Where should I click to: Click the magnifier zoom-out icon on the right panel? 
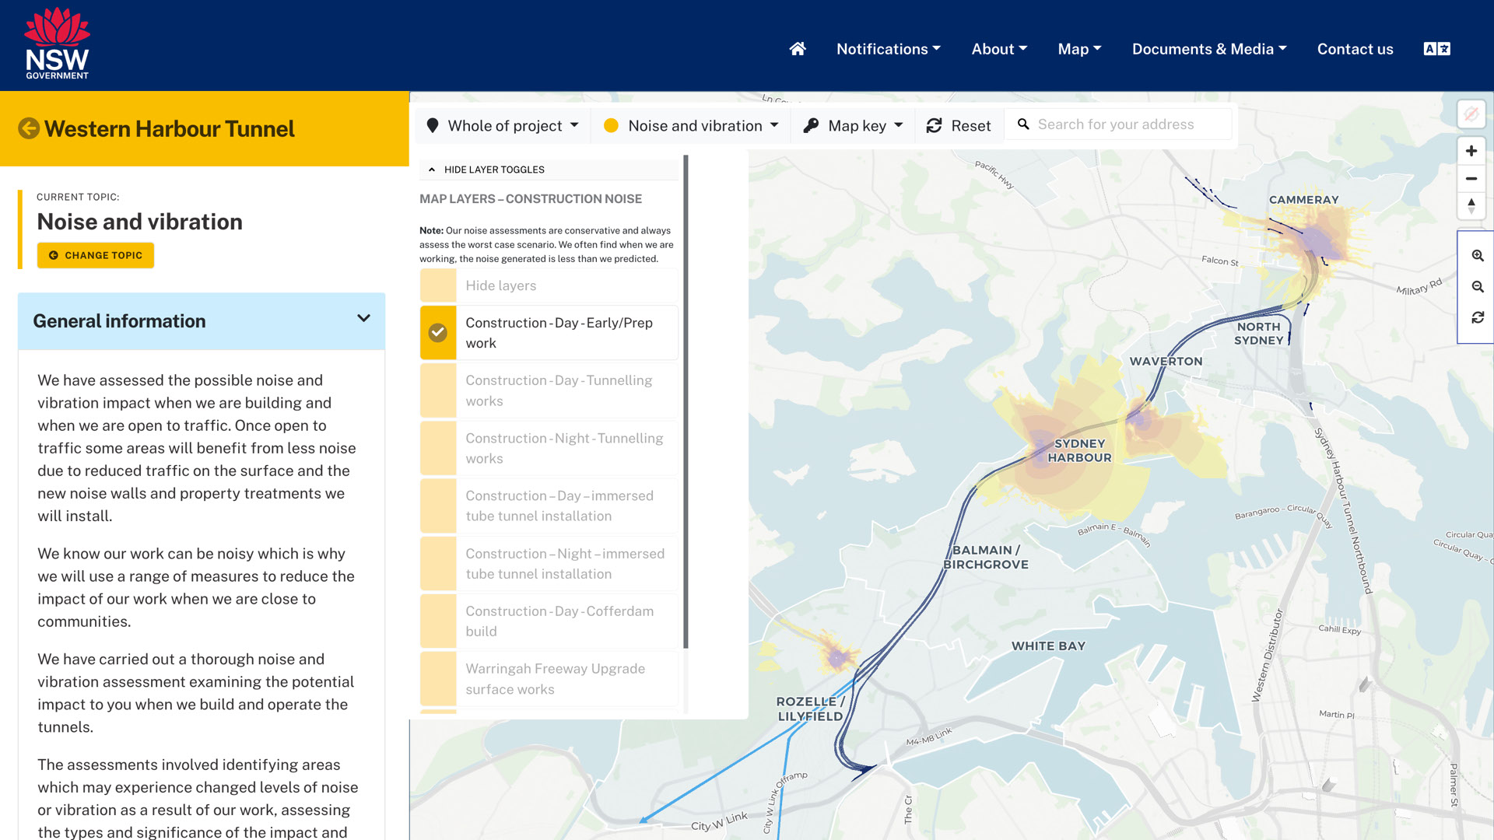click(x=1477, y=287)
